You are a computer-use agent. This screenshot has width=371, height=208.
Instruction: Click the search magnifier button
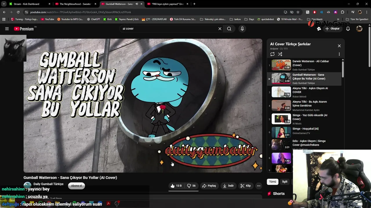(229, 29)
